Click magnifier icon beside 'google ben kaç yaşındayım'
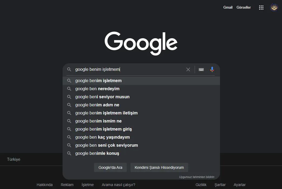The image size is (282, 189). [x=69, y=137]
